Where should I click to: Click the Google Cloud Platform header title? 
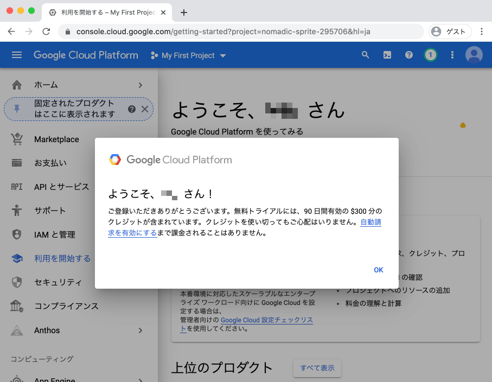coord(86,55)
